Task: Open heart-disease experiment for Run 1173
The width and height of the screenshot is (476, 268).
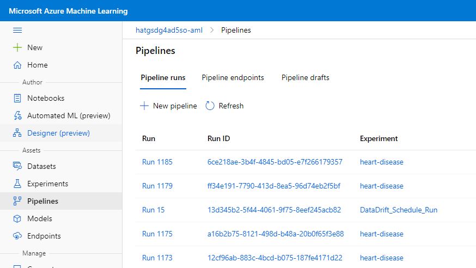Action: [x=382, y=258]
